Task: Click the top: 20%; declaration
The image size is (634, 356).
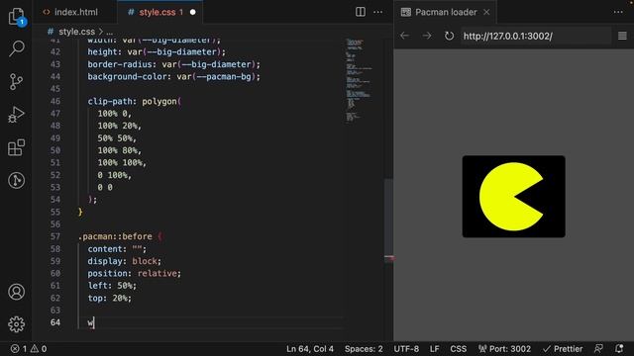Action: click(x=110, y=299)
